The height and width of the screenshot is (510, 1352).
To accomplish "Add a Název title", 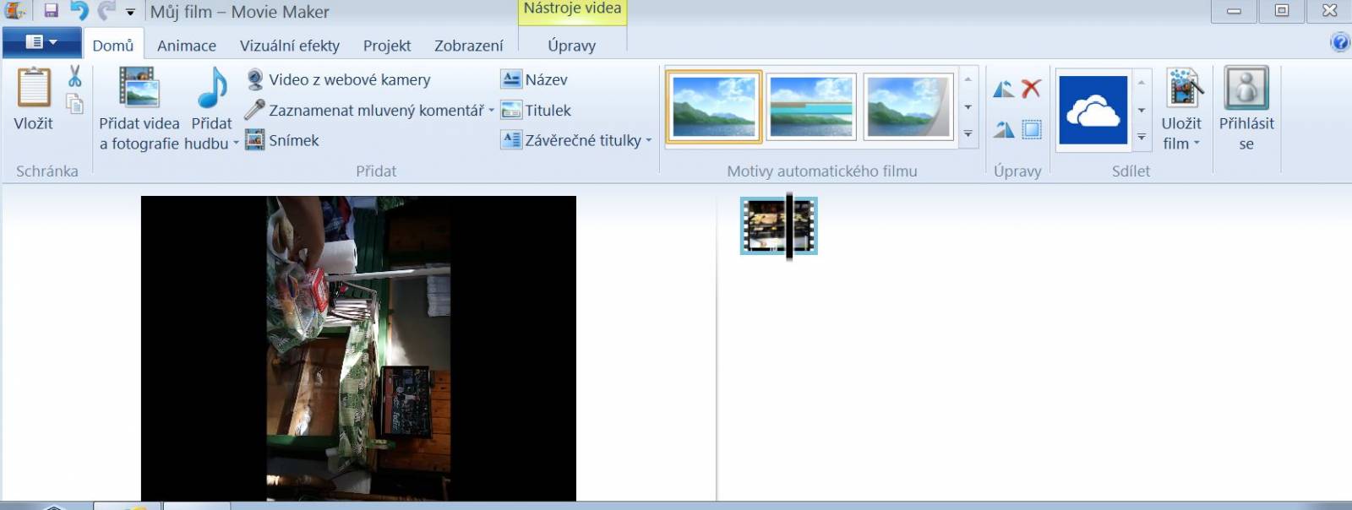I will click(534, 79).
